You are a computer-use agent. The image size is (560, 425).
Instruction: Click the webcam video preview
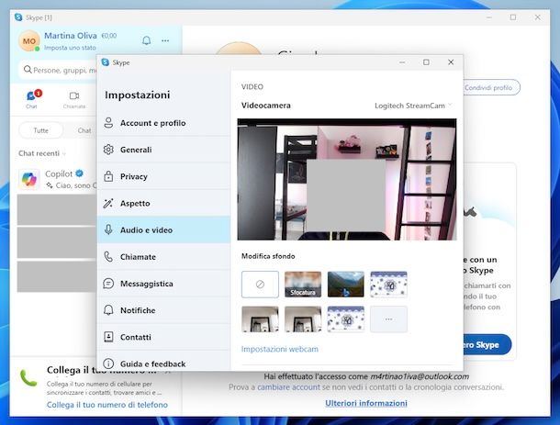(347, 179)
